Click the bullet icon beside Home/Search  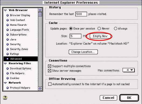(x=8, y=25)
